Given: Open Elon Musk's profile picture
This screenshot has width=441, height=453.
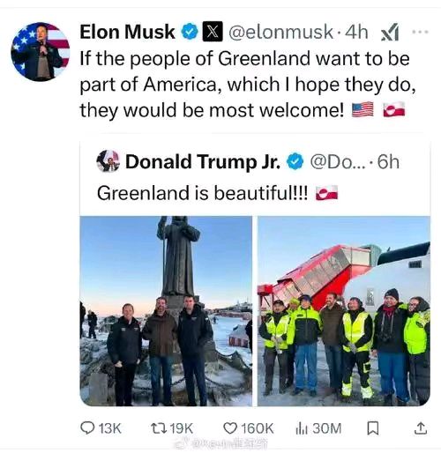Looking at the screenshot, I should pos(41,52).
